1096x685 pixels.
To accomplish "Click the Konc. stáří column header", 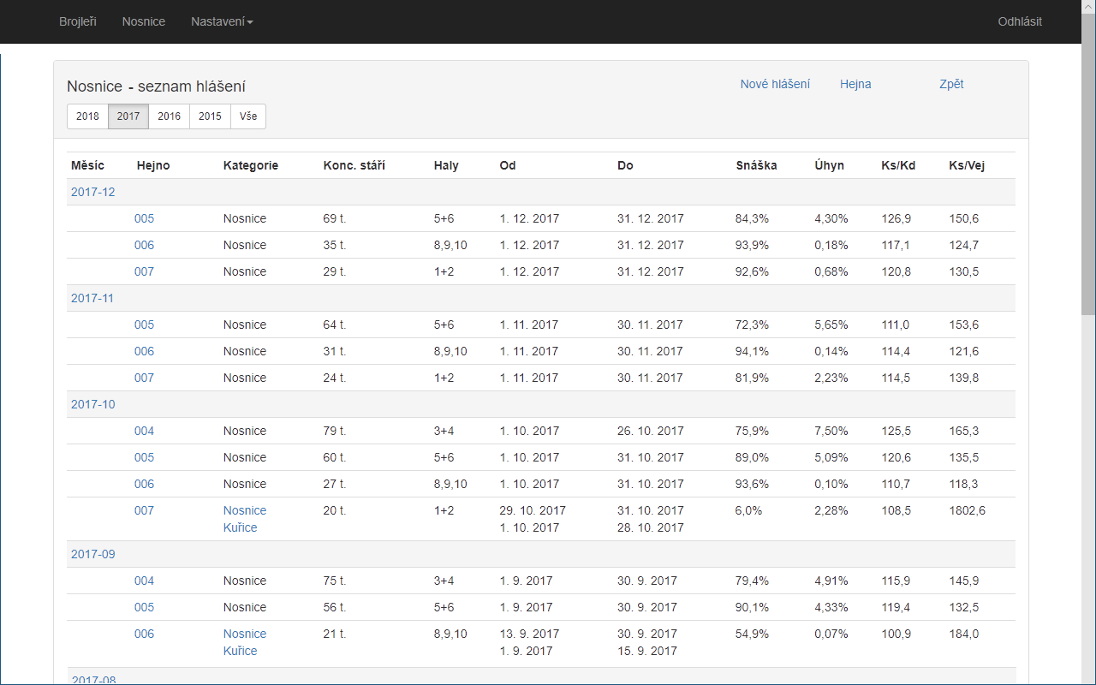I will click(x=354, y=165).
